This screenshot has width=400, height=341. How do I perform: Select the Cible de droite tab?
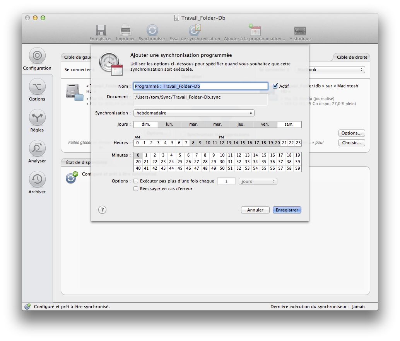pos(352,57)
